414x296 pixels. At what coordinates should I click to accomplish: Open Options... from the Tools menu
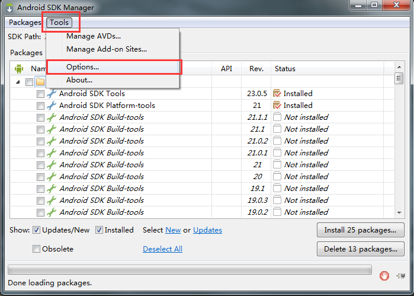point(82,67)
